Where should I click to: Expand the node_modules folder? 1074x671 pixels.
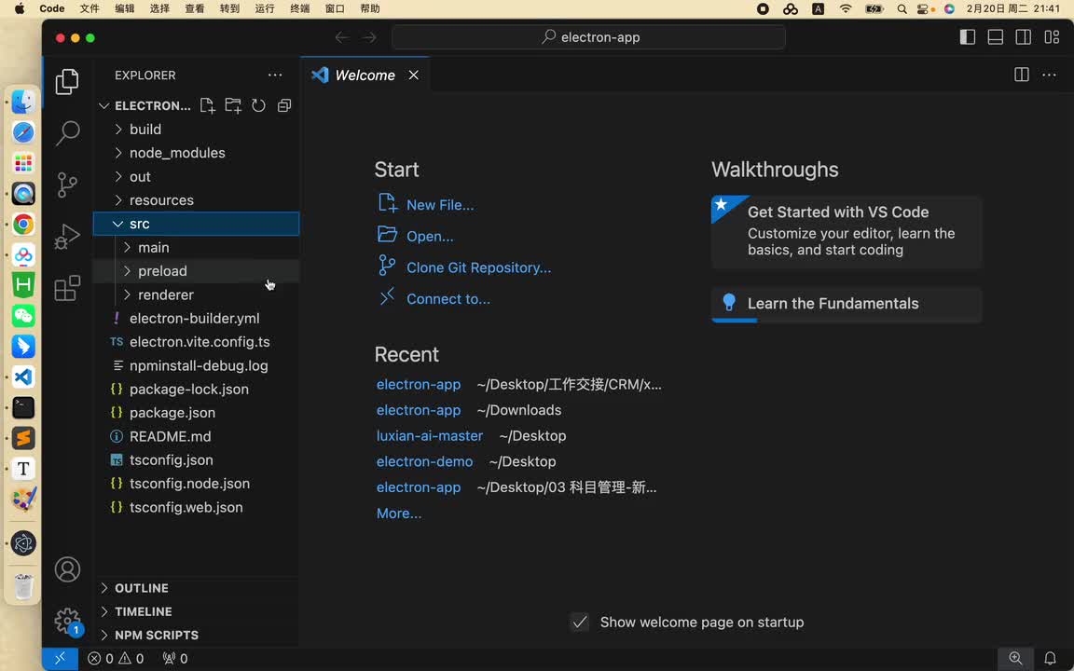196,153
